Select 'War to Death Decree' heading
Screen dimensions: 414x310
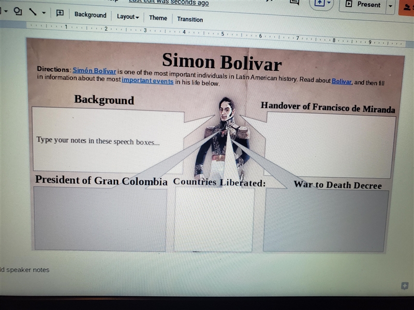338,185
